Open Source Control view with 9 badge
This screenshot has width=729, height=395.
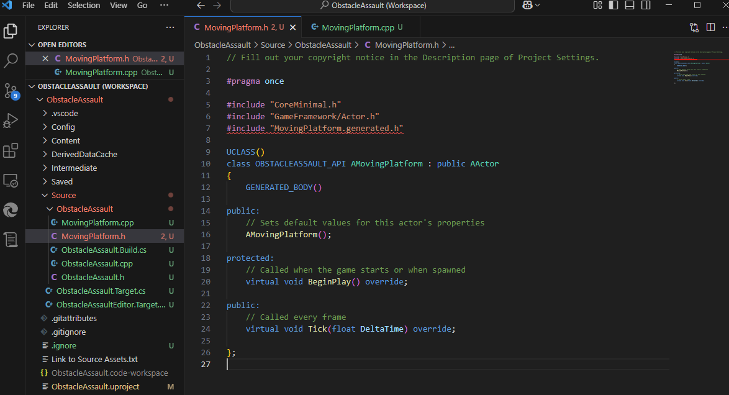(x=11, y=91)
